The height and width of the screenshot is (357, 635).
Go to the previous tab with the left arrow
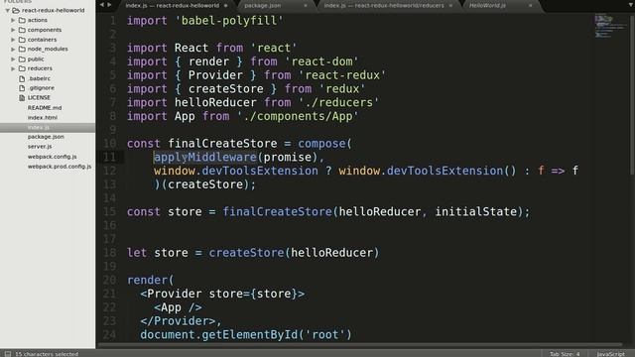click(101, 5)
